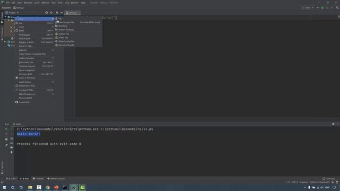Select Replace in Path in context menu
340x191 pixels.
pyautogui.click(x=35, y=42)
